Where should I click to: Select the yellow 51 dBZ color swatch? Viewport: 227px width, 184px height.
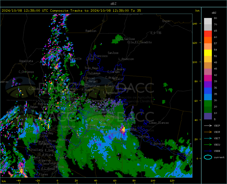tap(208, 53)
